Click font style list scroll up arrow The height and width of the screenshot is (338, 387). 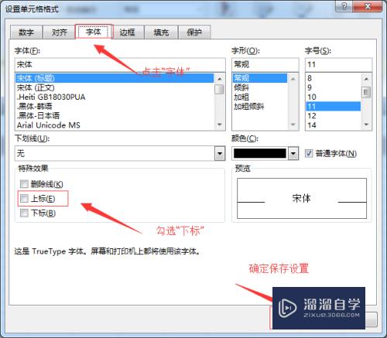coord(293,79)
